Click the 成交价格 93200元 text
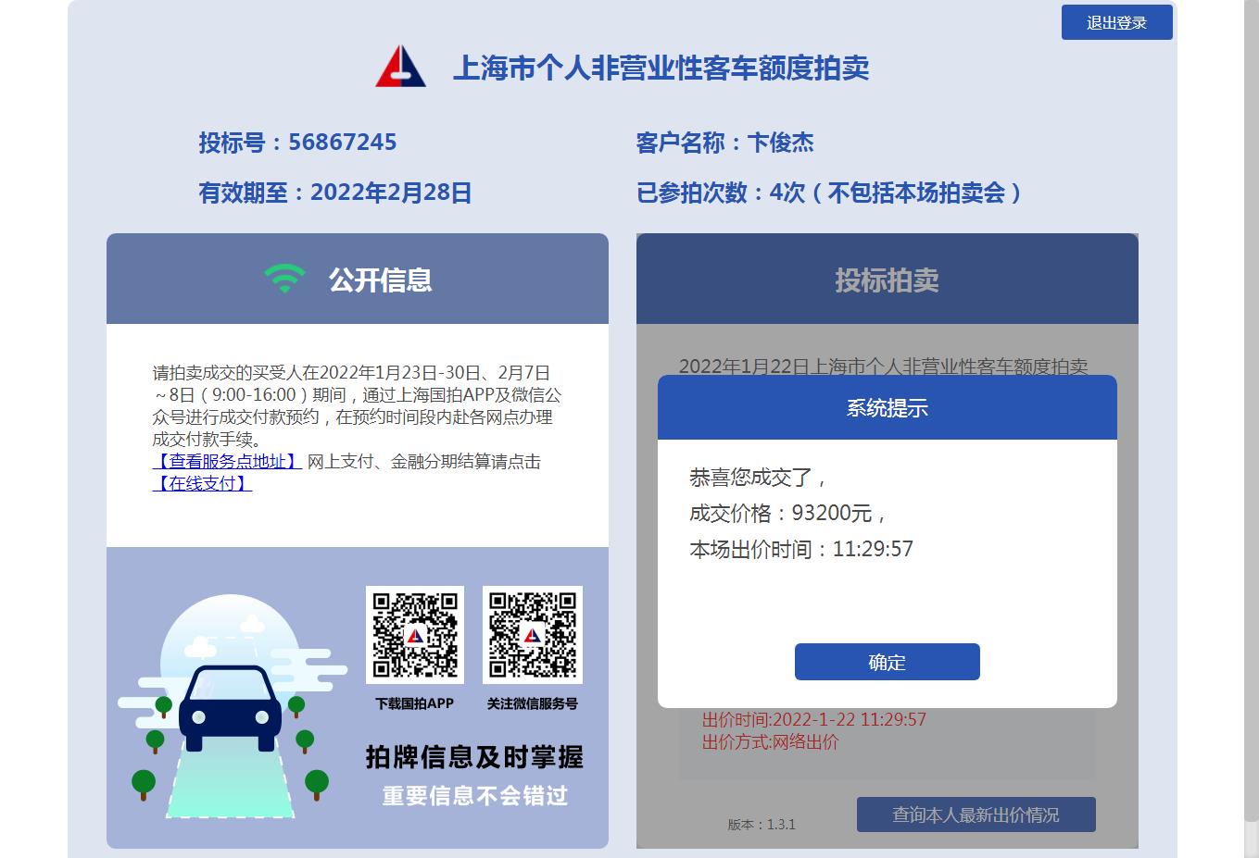Viewport: 1259px width, 858px height. [x=788, y=513]
